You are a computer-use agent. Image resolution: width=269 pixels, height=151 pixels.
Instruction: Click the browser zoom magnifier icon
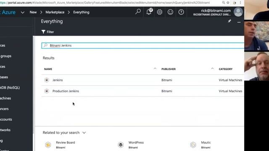coord(223,3)
